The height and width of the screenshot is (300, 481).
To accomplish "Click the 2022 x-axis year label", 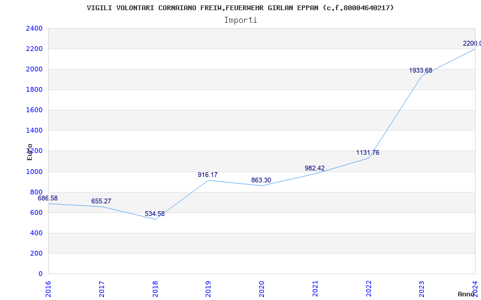I will coord(369,289).
